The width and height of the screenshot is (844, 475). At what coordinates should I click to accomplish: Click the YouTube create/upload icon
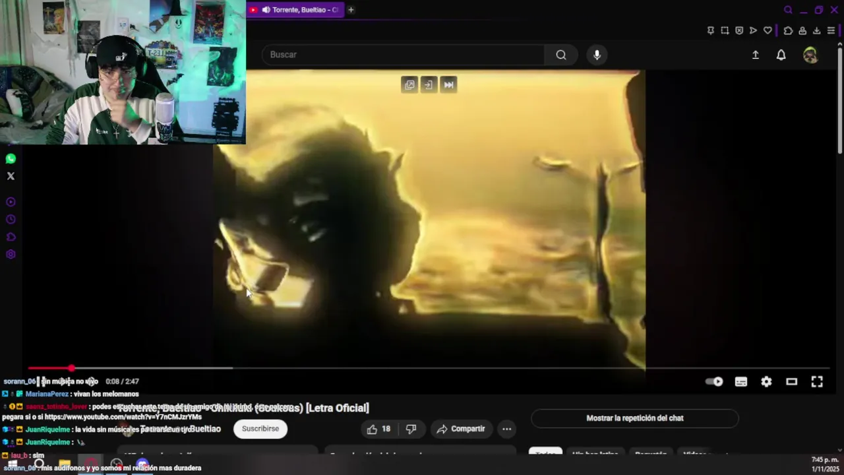pos(756,55)
